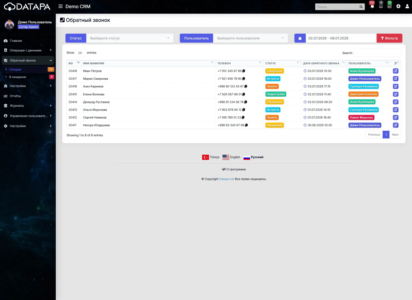Image resolution: width=412 pixels, height=300 pixels.
Task: Expand Настройка sidebar submenu
Action: tap(28, 86)
